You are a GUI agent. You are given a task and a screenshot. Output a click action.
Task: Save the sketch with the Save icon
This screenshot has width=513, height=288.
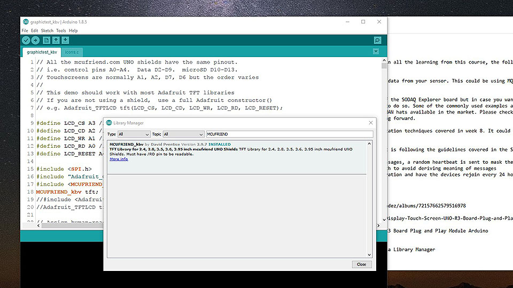65,40
